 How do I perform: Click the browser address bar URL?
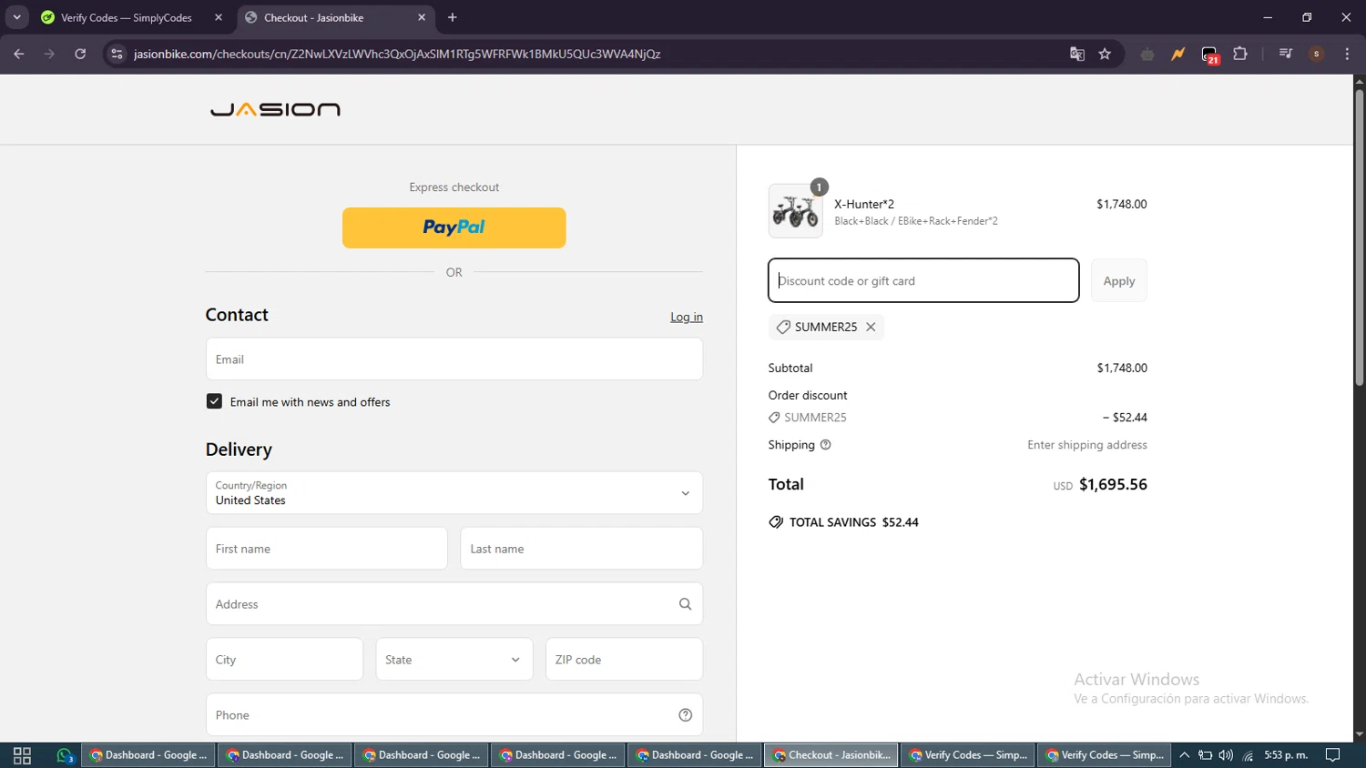pyautogui.click(x=397, y=54)
